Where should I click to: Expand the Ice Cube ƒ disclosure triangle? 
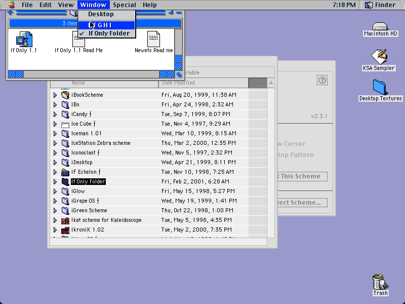point(55,124)
